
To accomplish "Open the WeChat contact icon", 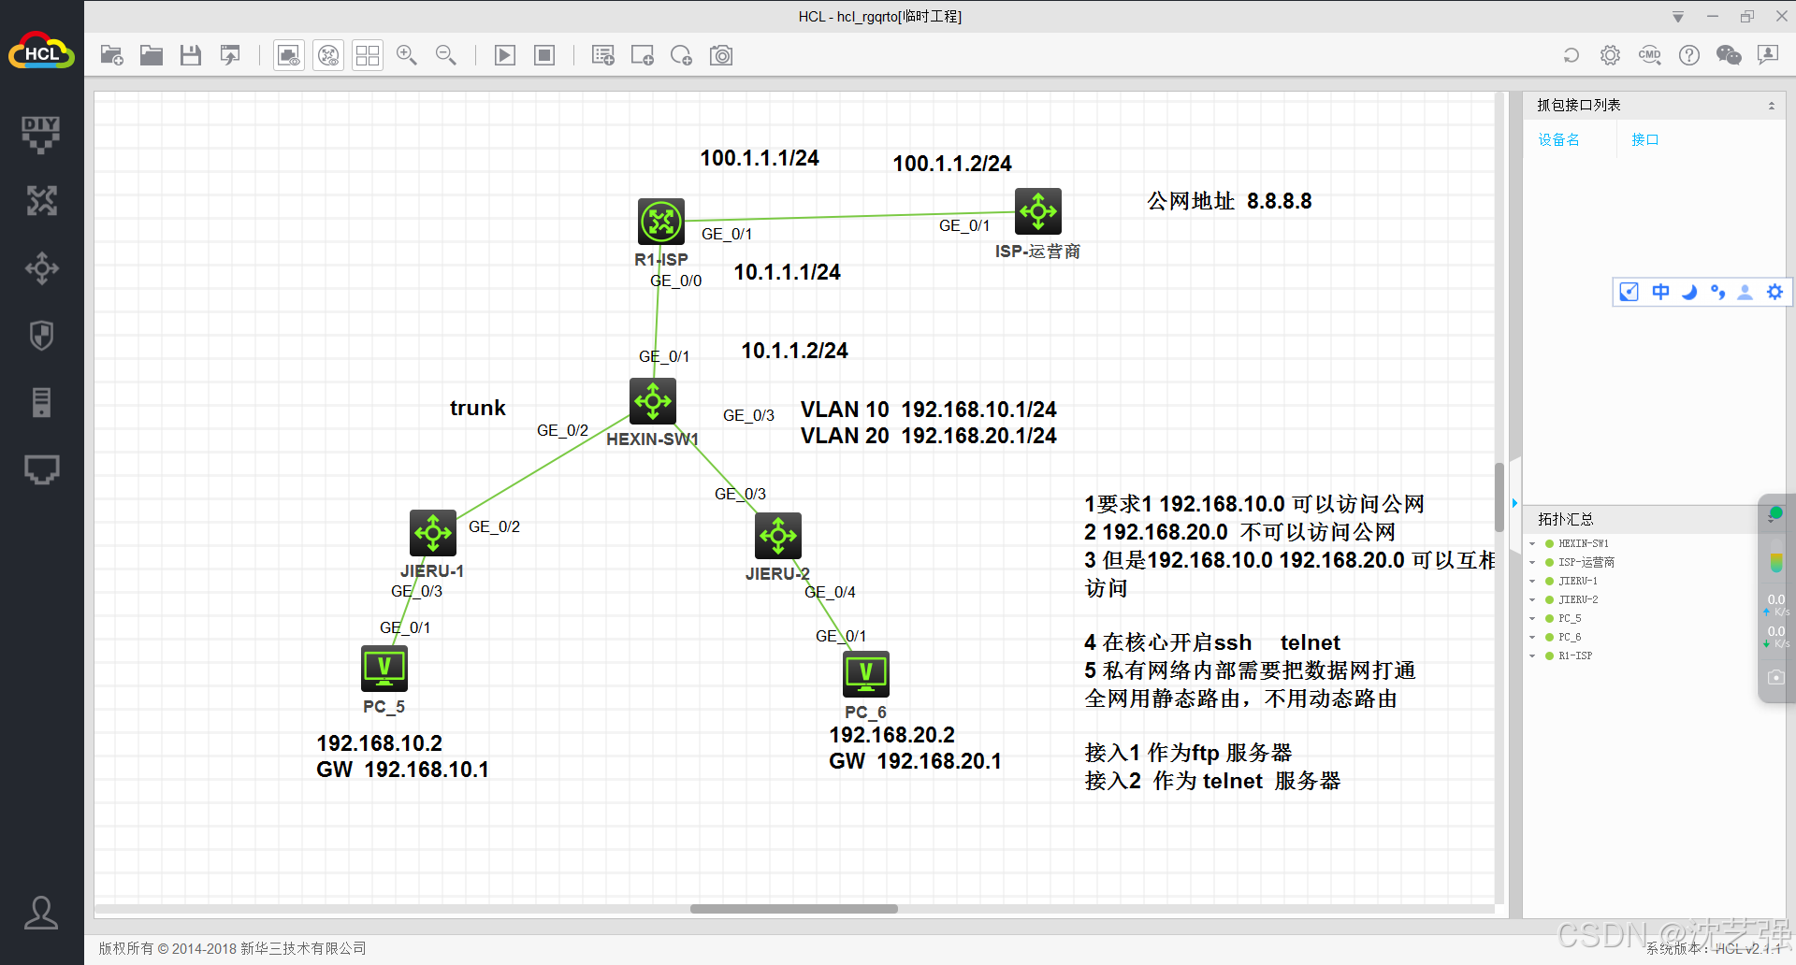I will tap(1729, 55).
